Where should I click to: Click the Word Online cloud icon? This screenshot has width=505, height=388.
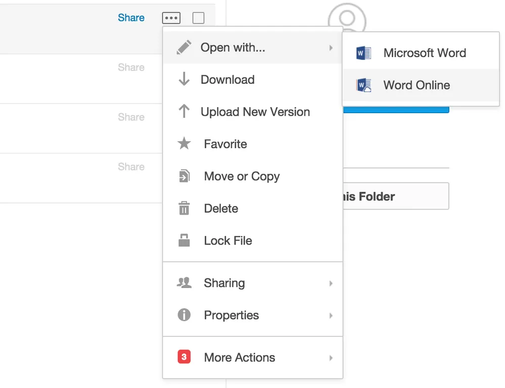(363, 85)
